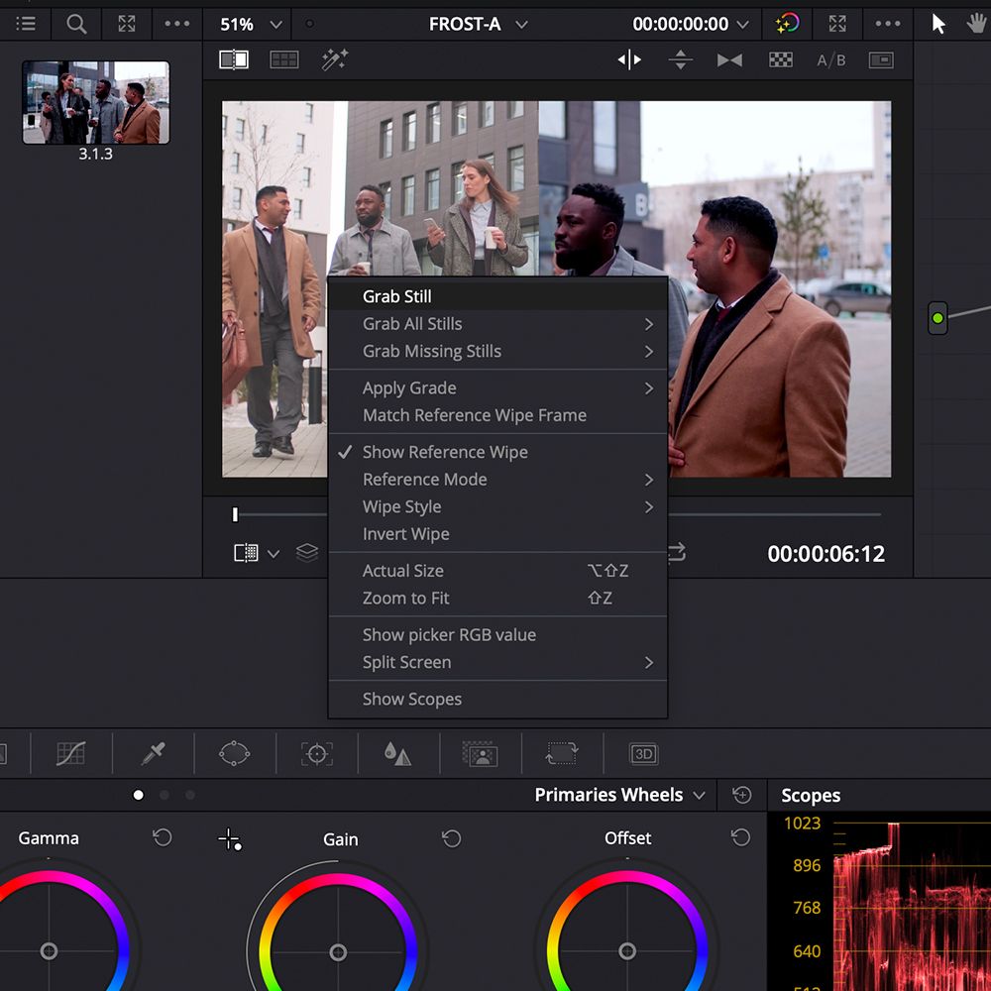This screenshot has height=991, width=991.
Task: Open the 51% zoom dropdown
Action: click(x=247, y=24)
